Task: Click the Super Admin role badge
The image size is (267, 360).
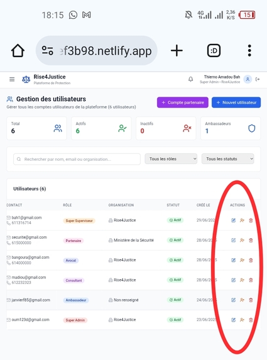Action: [75, 320]
